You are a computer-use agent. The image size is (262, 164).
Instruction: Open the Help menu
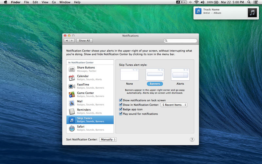tap(77, 2)
